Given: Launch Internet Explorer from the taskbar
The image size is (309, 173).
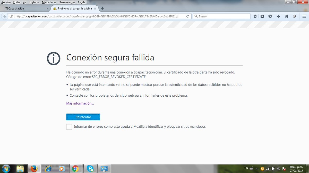Looking at the screenshot, I should pyautogui.click(x=48, y=169).
